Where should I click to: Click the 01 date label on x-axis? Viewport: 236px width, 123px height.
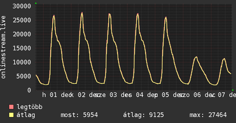coord(54,95)
